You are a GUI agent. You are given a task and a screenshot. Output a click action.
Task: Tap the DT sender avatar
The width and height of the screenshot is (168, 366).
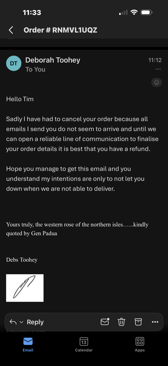(x=13, y=63)
